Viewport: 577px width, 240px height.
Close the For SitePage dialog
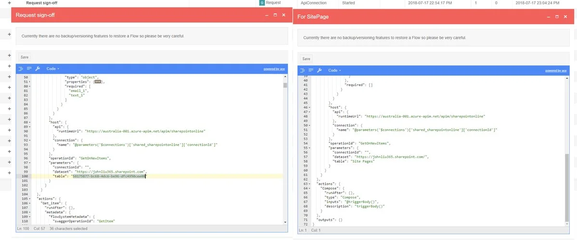[x=566, y=17]
